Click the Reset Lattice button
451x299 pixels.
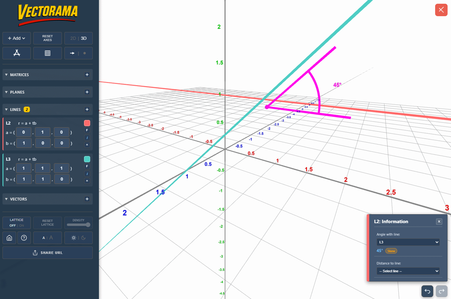[48, 223]
